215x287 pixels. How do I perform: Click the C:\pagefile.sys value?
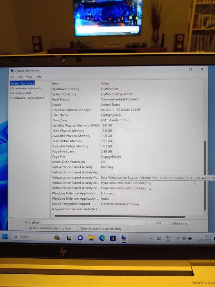tap(111, 157)
